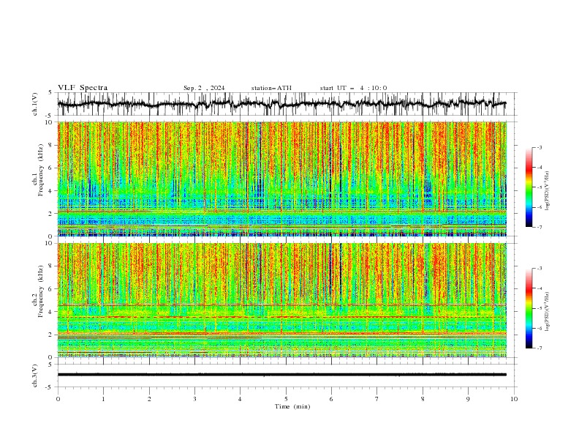The image size is (579, 448).
Task: Click inside the ch.2 spectrogram panel
Action: click(x=282, y=300)
